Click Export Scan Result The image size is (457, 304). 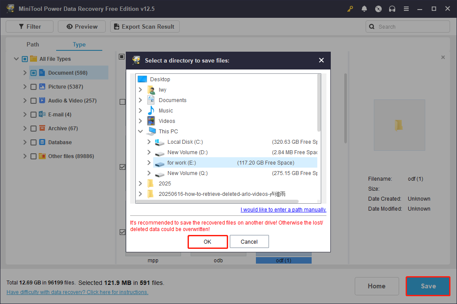145,26
